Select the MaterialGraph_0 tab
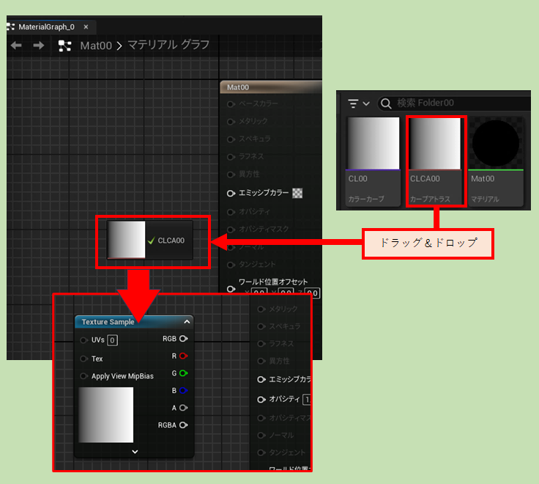 (45, 26)
